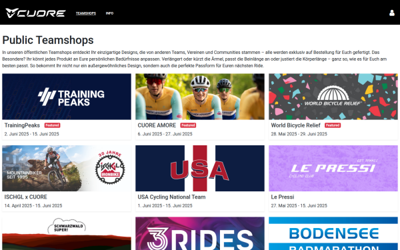Viewport: 400px width, 250px height.
Task: Open the CUORE AMORE cyclists photo
Action: 200,97
